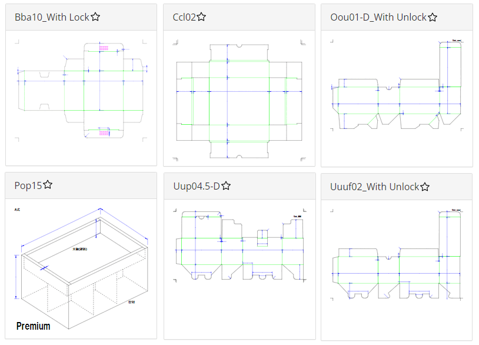Open the Oou01-D_With Unlock title link
479x345 pixels.
tap(378, 17)
